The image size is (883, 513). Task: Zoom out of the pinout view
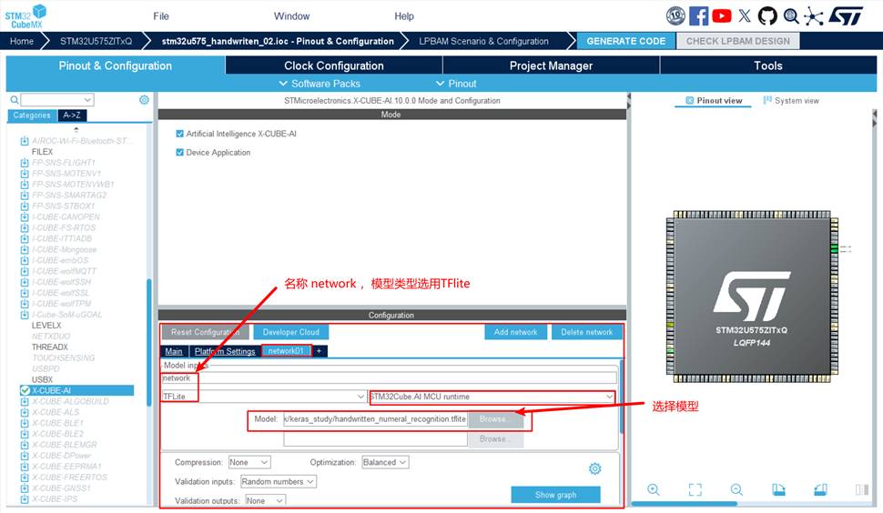pos(736,489)
